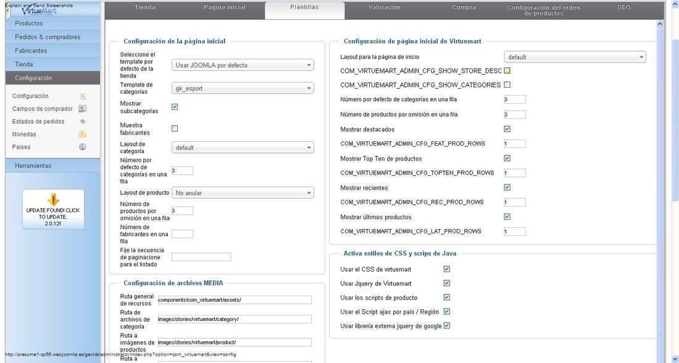Uncheck Mostrar Top Ten de productos
679x363 pixels.
[x=507, y=158]
